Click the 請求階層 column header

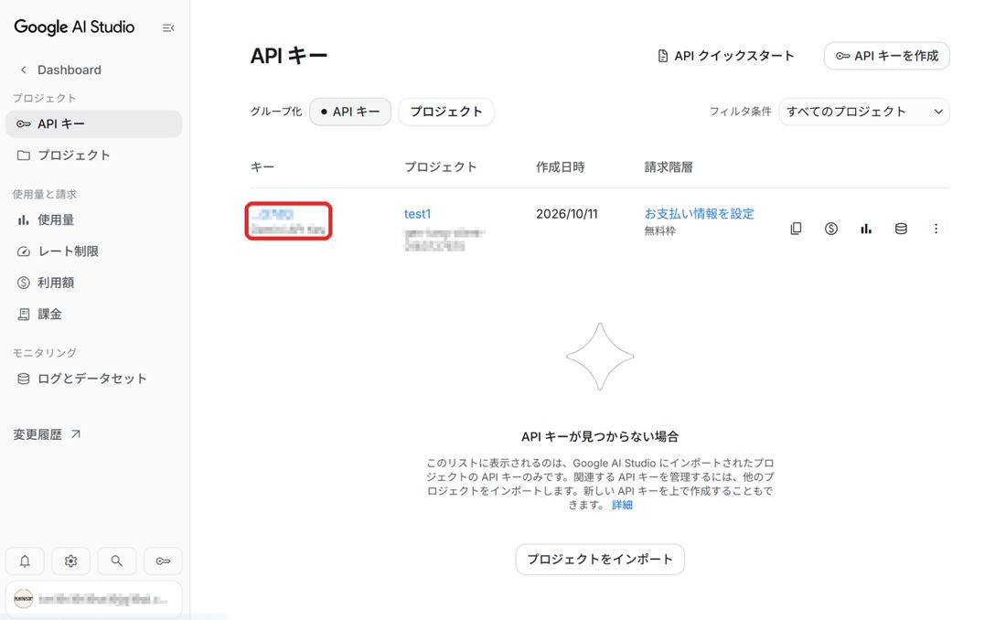click(x=669, y=166)
